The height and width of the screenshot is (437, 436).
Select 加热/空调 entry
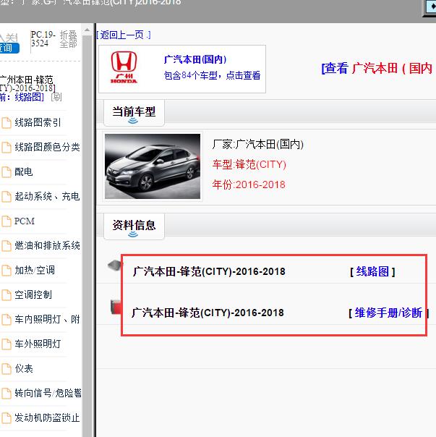click(35, 270)
